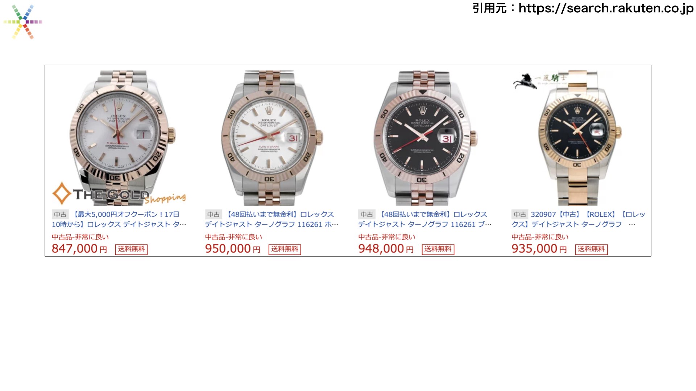Open the second white dial Datejust image
Image resolution: width=696 pixels, height=391 pixels.
272,138
